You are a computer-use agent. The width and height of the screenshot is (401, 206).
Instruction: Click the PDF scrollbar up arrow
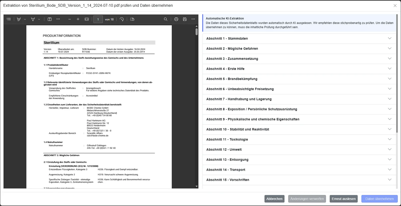click(196, 26)
